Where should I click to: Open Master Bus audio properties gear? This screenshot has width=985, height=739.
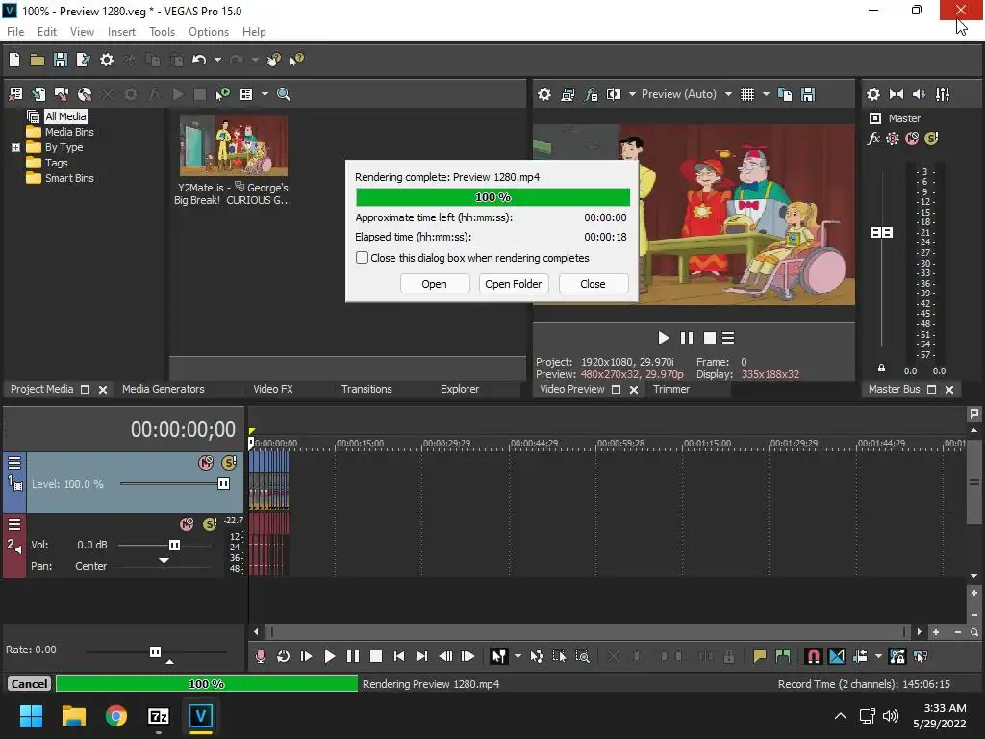pos(873,94)
